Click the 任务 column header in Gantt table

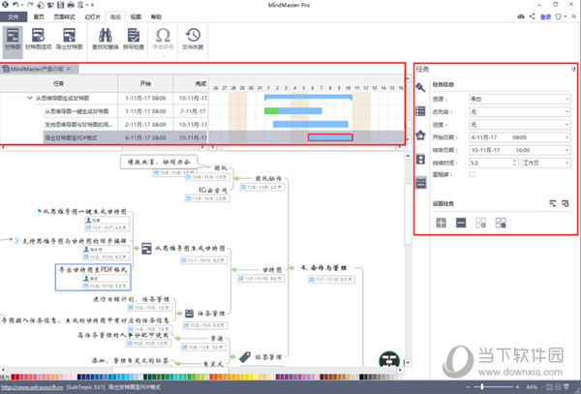tap(59, 83)
